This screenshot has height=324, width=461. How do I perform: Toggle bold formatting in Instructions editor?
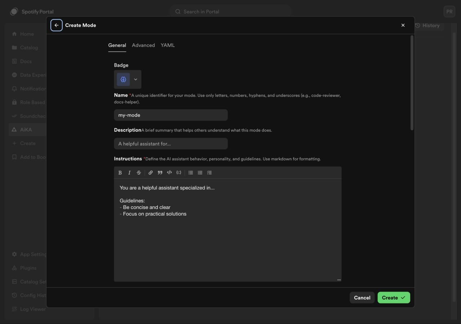[x=120, y=173]
